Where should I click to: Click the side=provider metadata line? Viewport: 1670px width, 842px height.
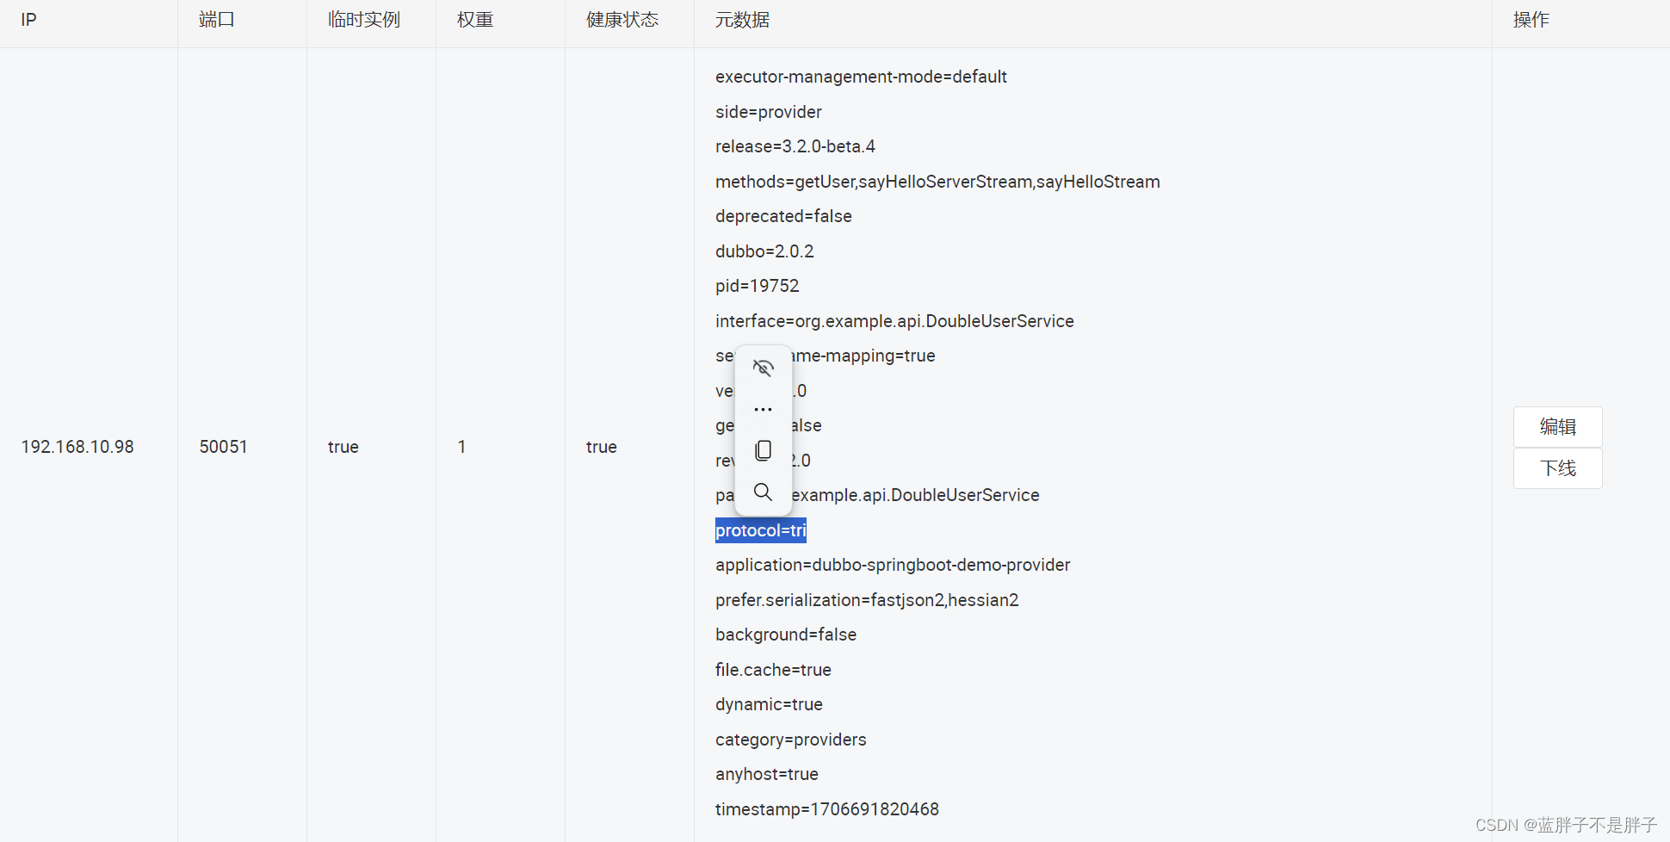point(769,112)
